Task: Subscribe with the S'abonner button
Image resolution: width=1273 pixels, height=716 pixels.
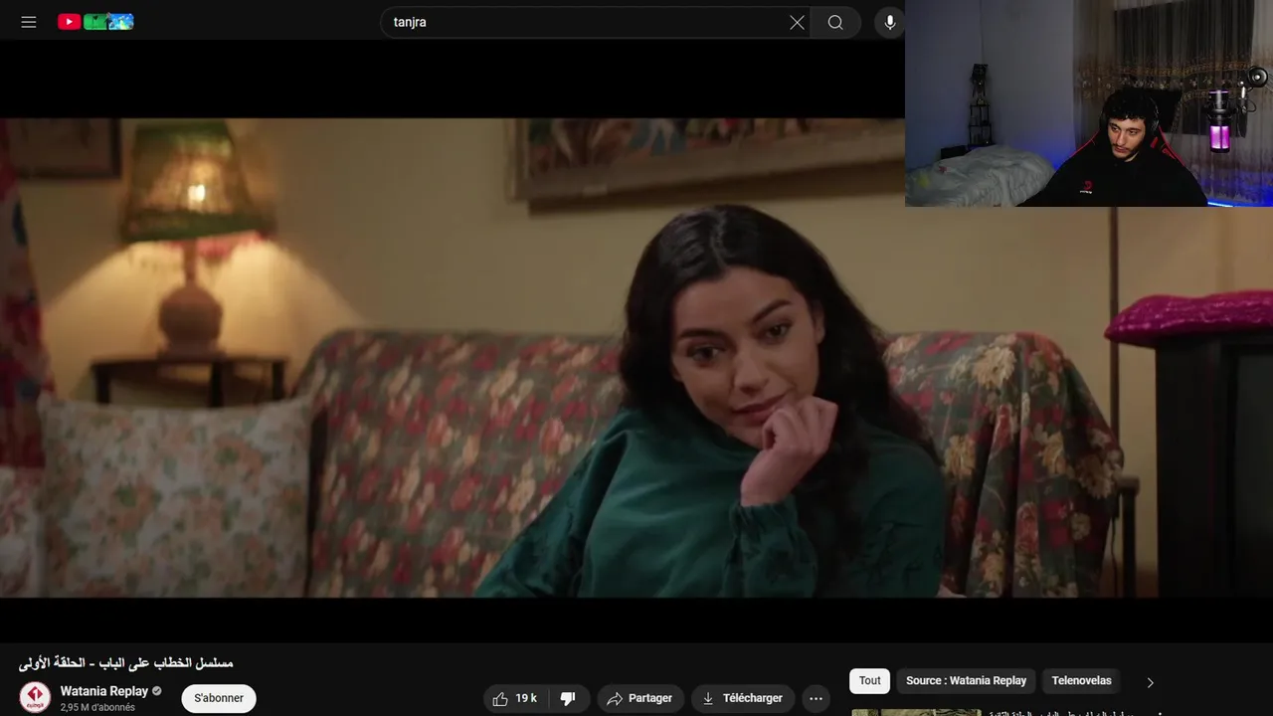Action: [219, 698]
